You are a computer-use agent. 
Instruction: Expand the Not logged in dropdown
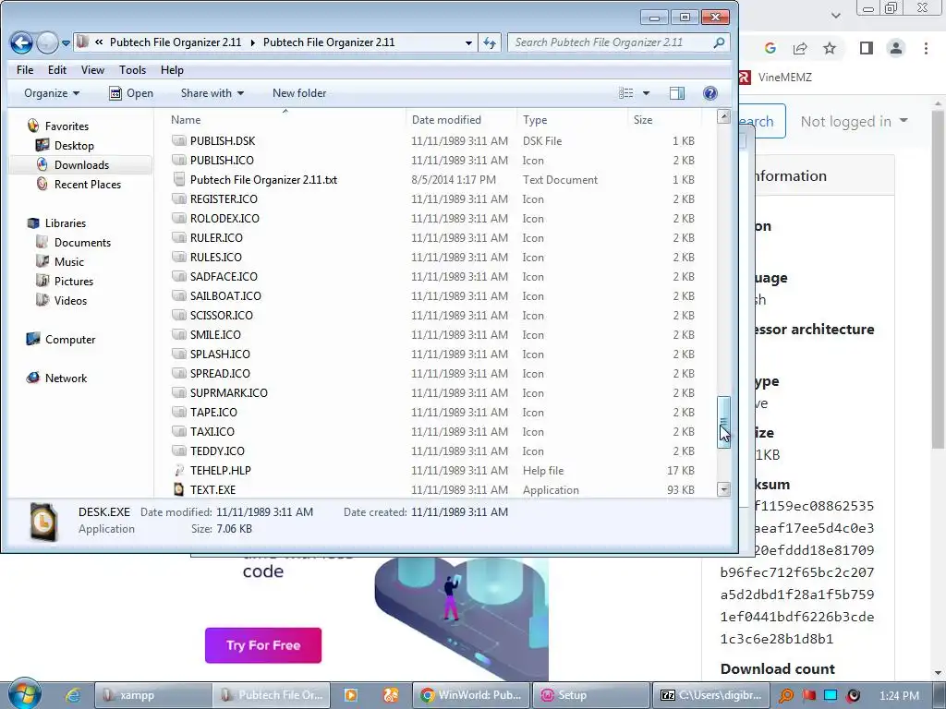coord(854,121)
